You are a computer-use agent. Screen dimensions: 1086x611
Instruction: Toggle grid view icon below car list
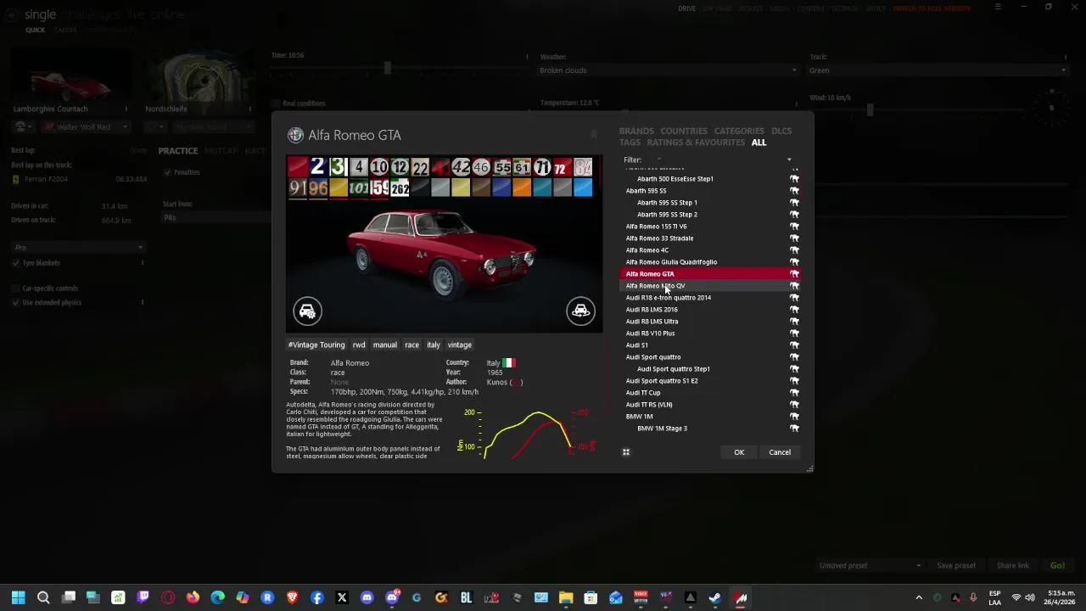(x=626, y=452)
